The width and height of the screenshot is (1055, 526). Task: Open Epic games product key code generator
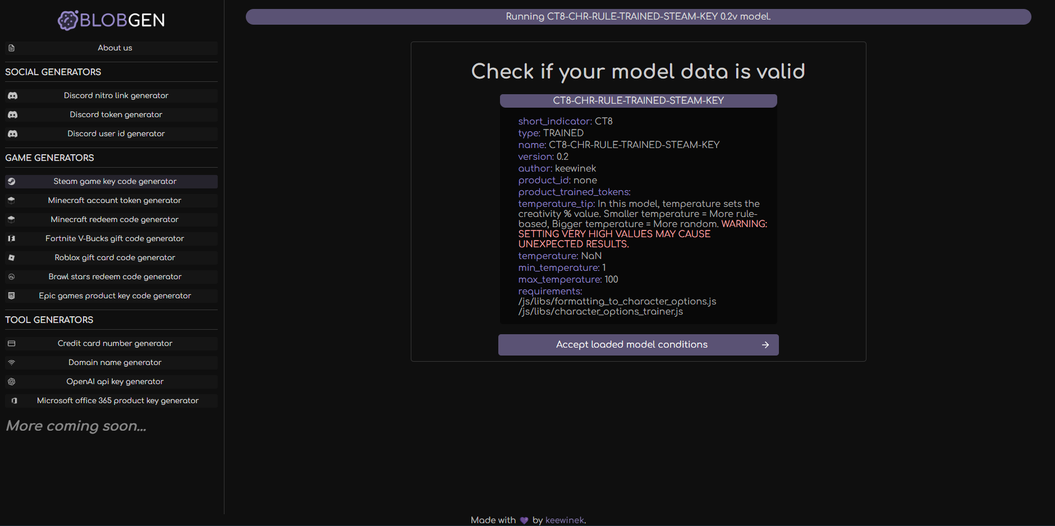click(114, 296)
